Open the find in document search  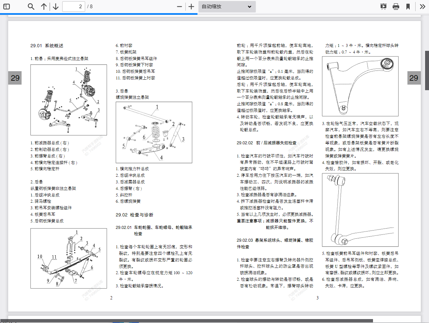(31, 7)
